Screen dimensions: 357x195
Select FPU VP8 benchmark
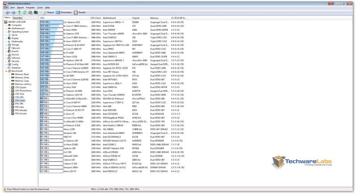(x=19, y=104)
